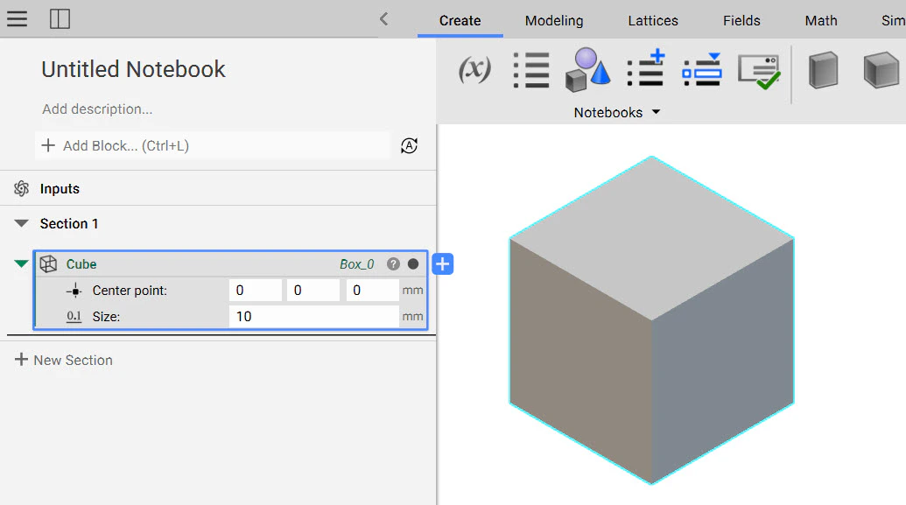The height and width of the screenshot is (505, 906).
Task: Collapse Section 1 with its triangle
Action: point(21,223)
